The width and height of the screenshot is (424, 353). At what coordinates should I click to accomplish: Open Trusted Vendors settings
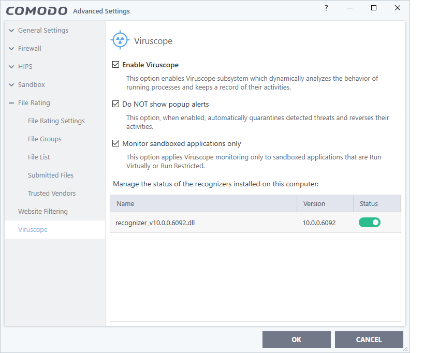point(52,194)
